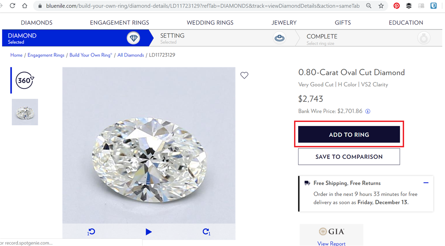Open the View Report link under GIA
The image size is (445, 246).
coord(331,243)
